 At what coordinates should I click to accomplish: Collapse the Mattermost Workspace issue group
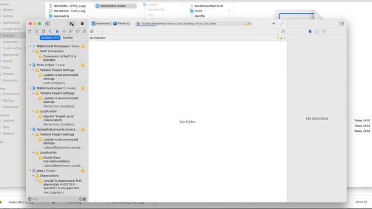pyautogui.click(x=30, y=46)
